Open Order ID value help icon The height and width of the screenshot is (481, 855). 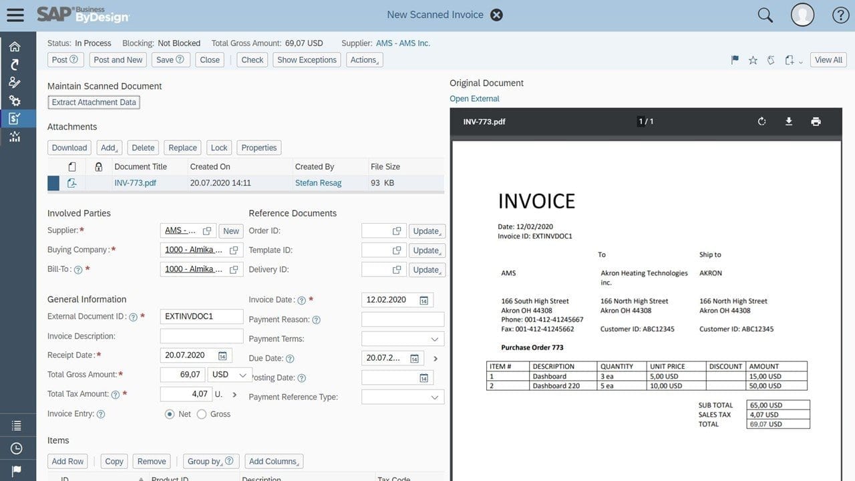point(397,231)
